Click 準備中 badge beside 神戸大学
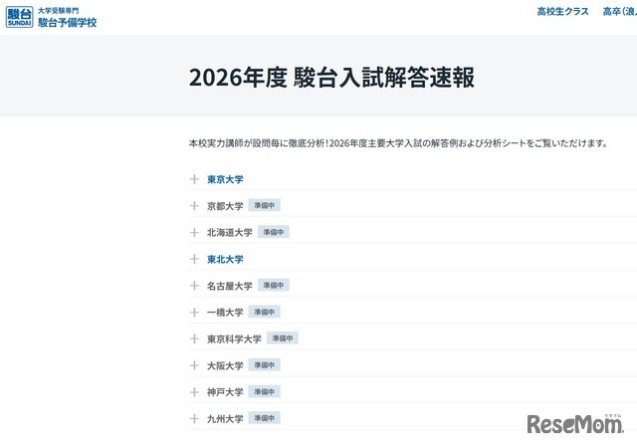The width and height of the screenshot is (637, 447). [x=265, y=391]
